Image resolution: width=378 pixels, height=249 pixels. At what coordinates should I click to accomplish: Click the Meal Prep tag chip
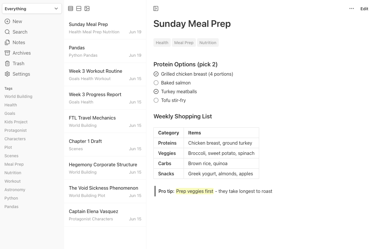click(184, 43)
